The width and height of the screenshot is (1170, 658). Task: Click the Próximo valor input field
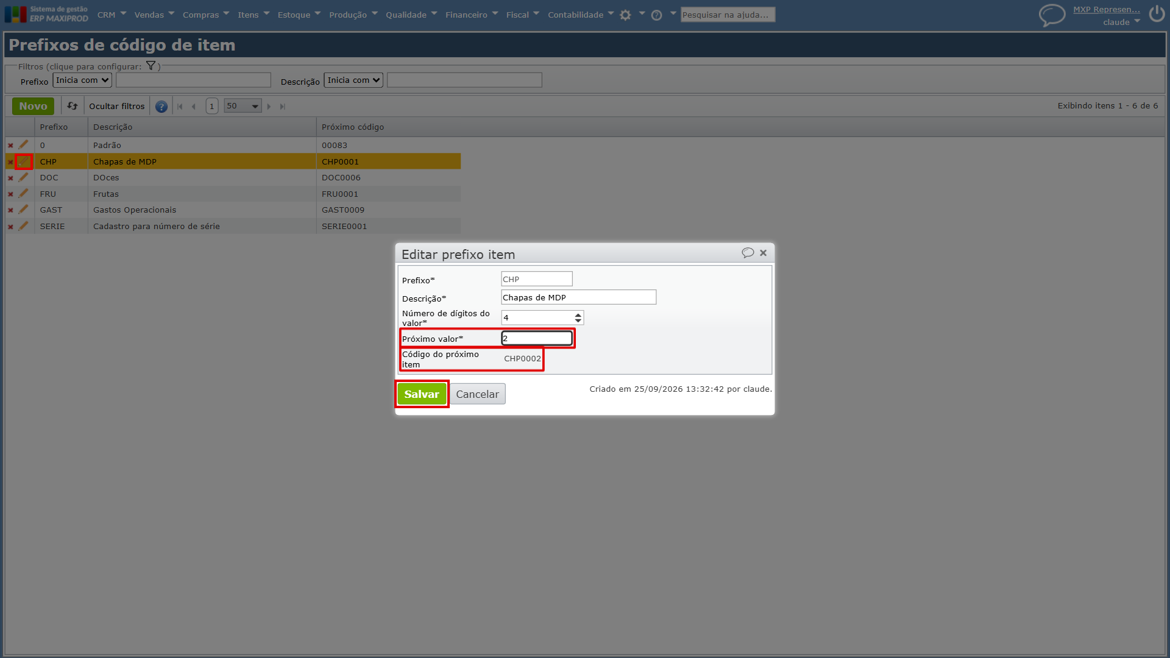537,338
